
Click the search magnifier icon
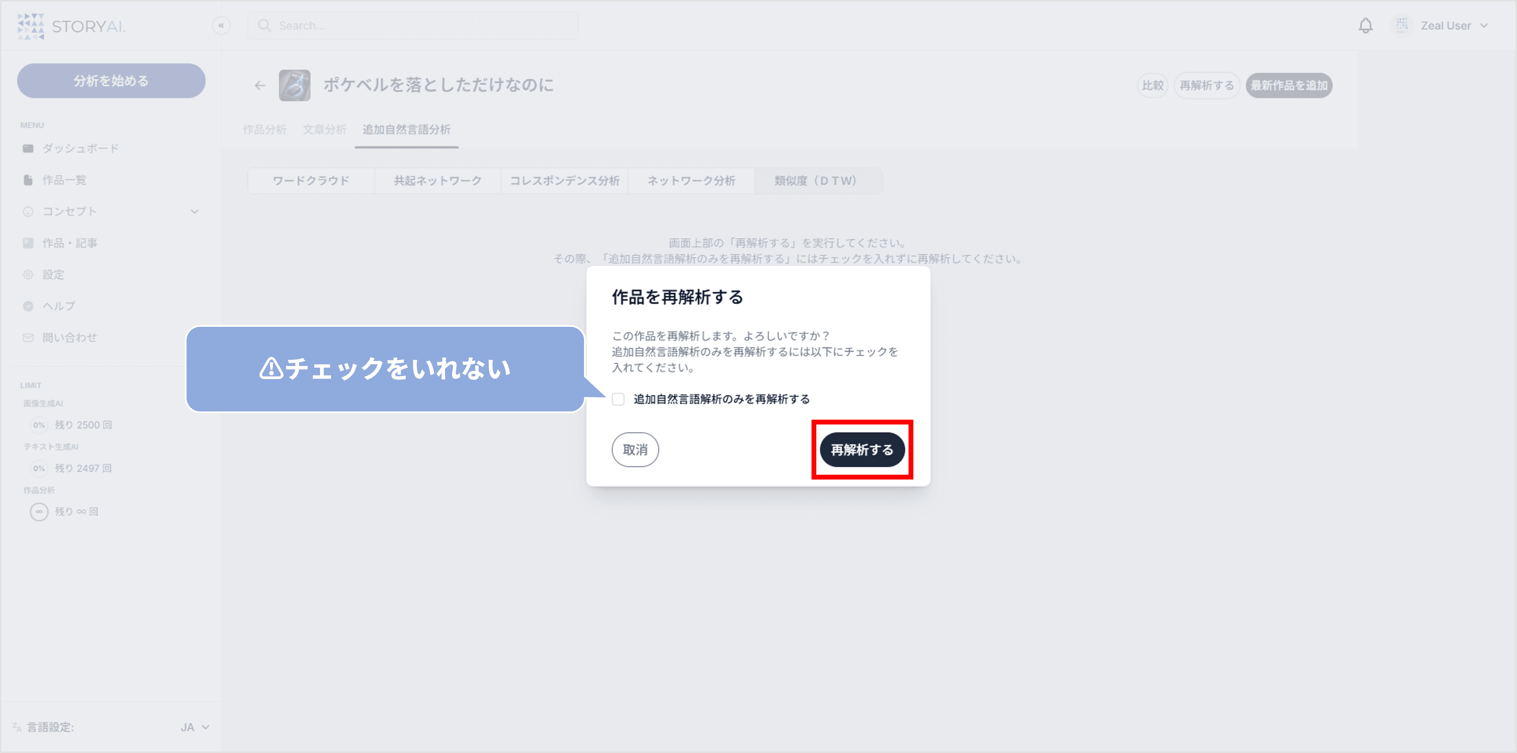coord(264,26)
